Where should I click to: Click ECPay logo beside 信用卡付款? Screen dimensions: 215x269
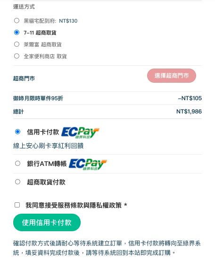(x=80, y=133)
